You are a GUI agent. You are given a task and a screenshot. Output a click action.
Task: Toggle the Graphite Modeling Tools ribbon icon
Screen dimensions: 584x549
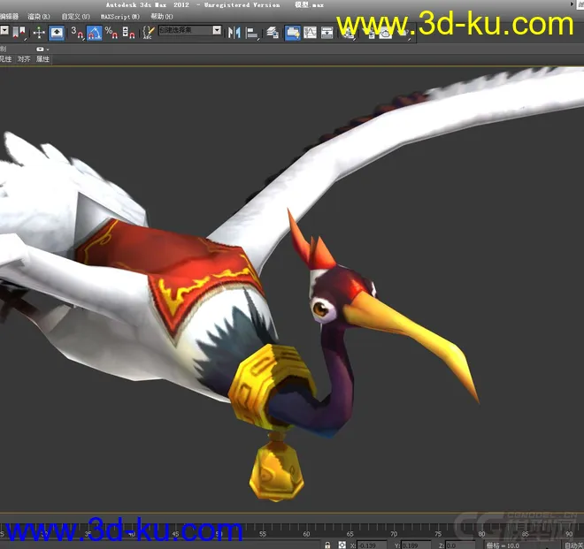tap(293, 33)
